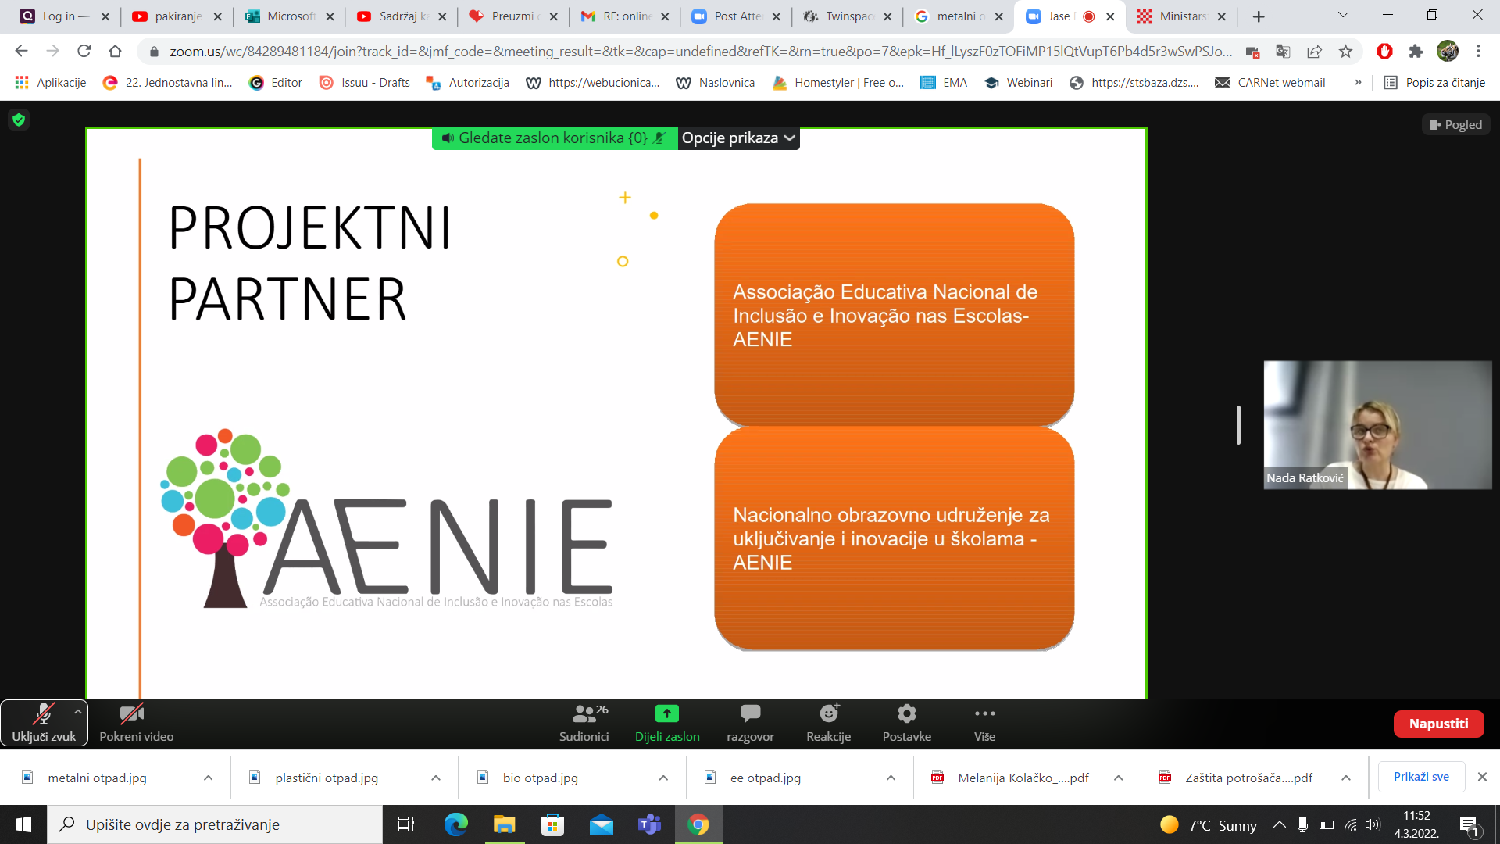This screenshot has width=1500, height=844.
Task: Click taskbar search box
Action: click(215, 824)
